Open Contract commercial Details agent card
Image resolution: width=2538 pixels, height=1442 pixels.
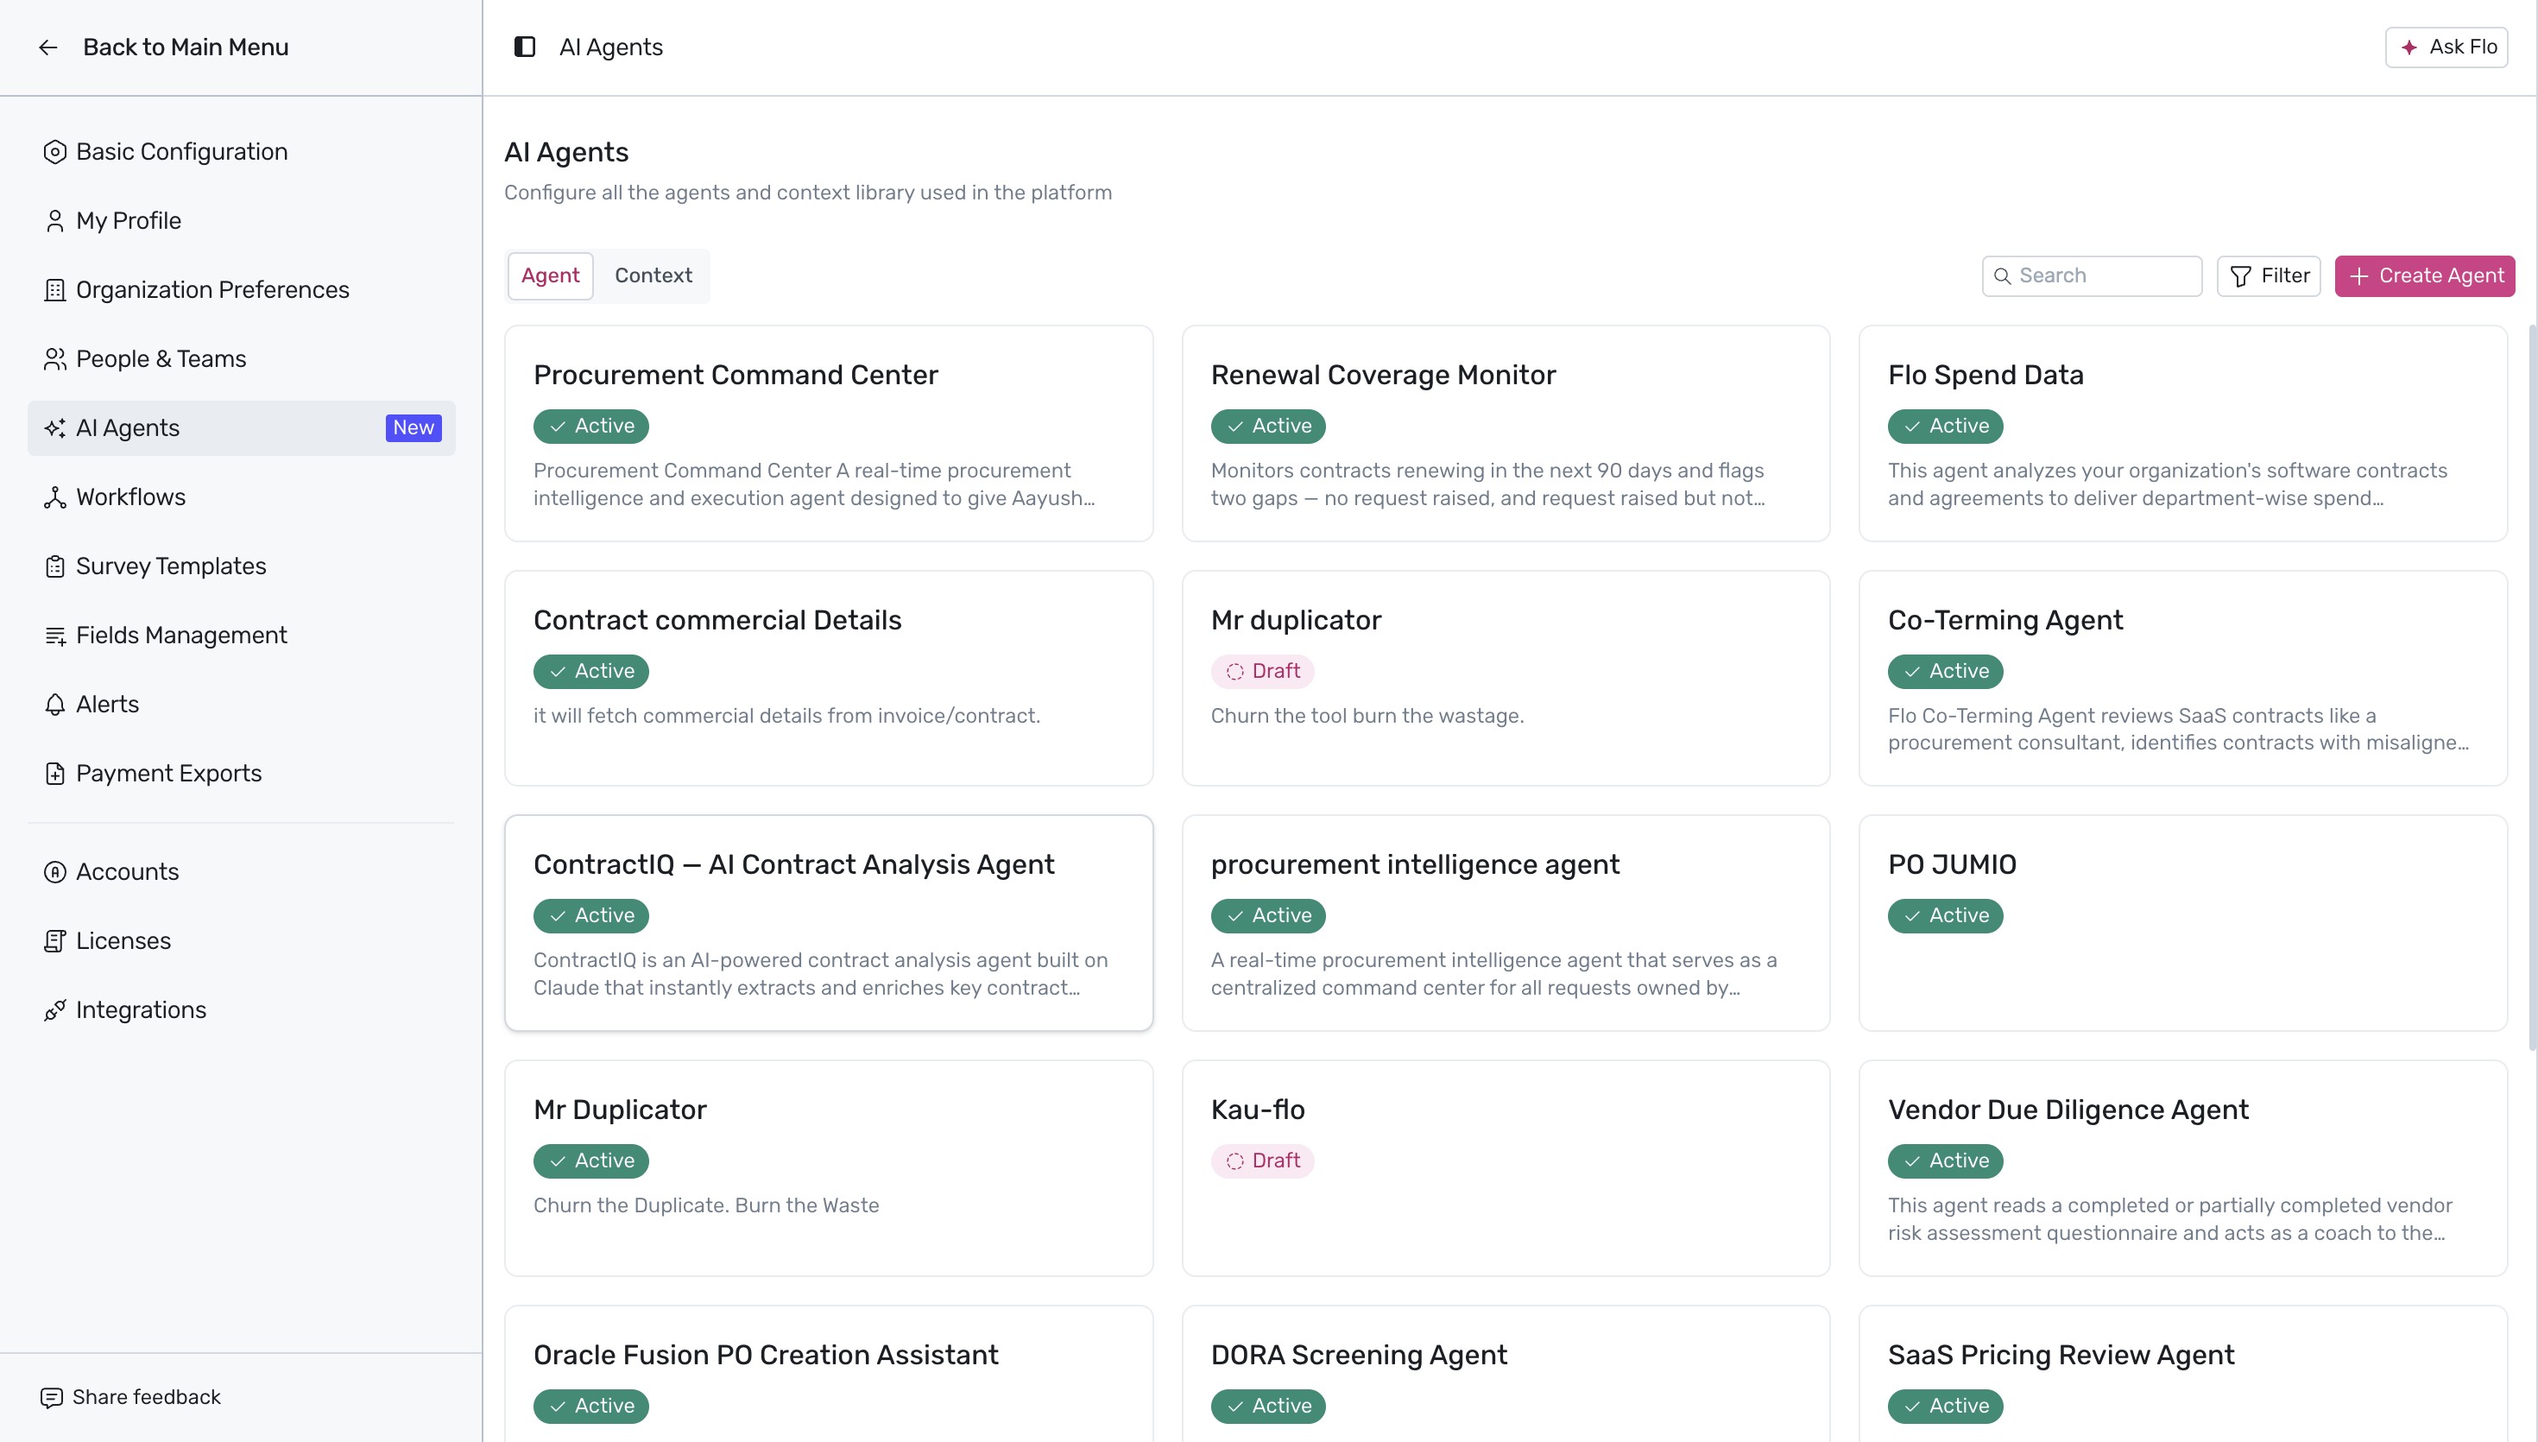click(829, 679)
